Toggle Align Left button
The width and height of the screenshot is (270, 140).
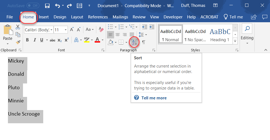pyautogui.click(x=110, y=35)
